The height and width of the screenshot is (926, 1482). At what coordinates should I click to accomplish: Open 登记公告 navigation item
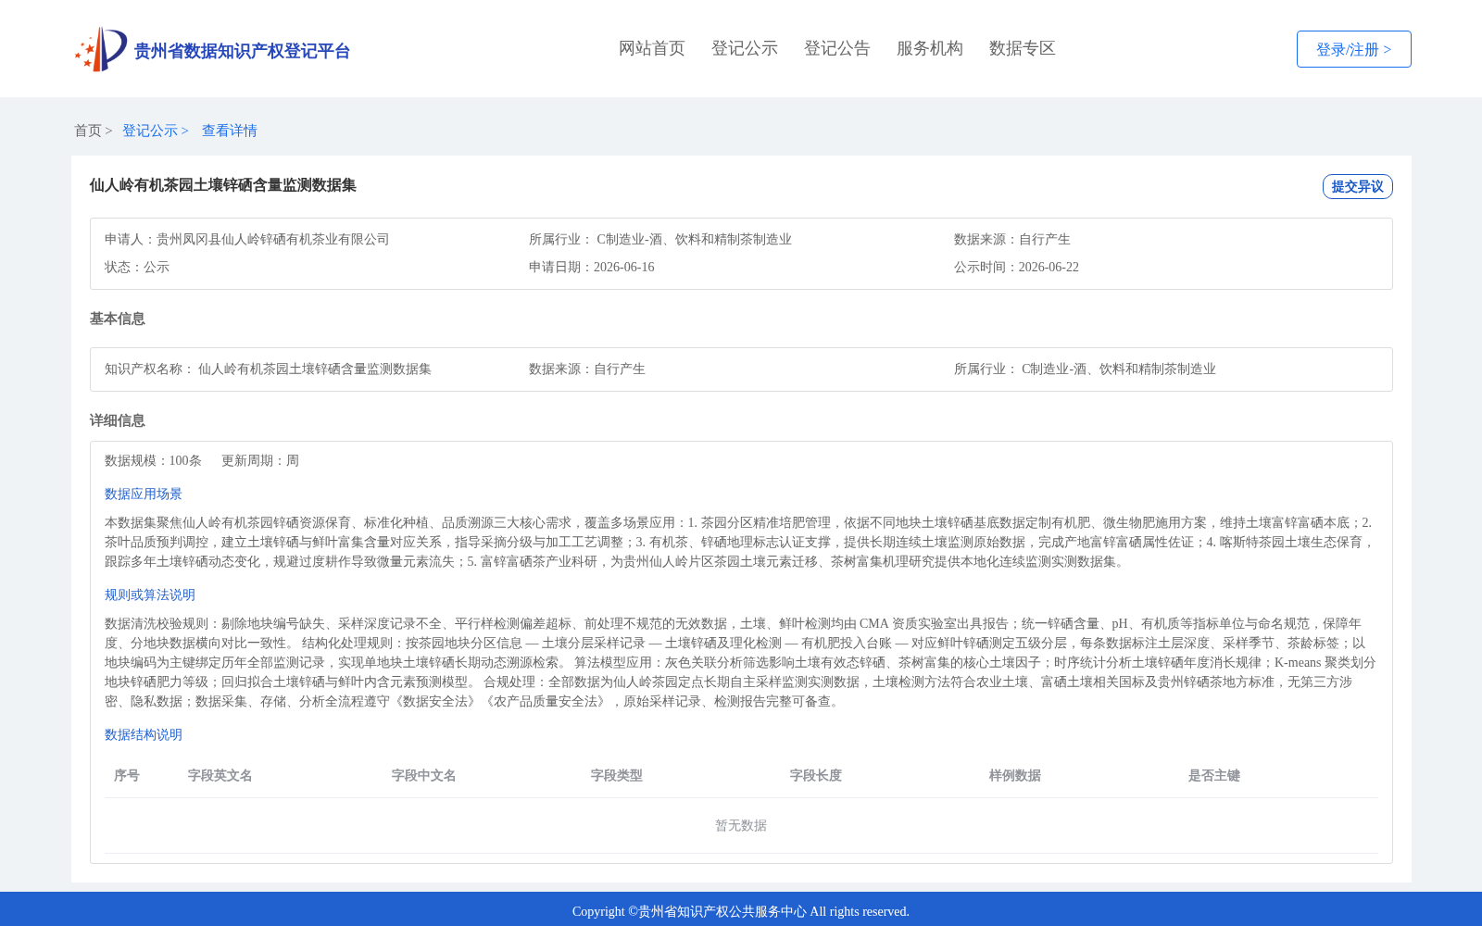pyautogui.click(x=837, y=48)
